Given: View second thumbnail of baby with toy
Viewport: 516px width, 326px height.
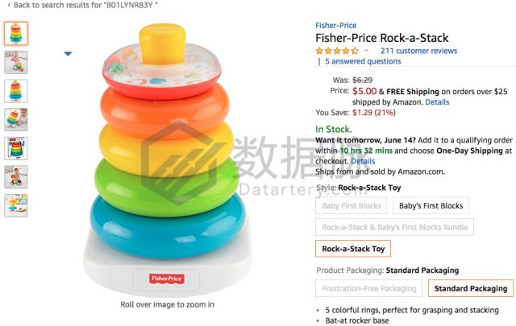Looking at the screenshot, I should pos(16,62).
